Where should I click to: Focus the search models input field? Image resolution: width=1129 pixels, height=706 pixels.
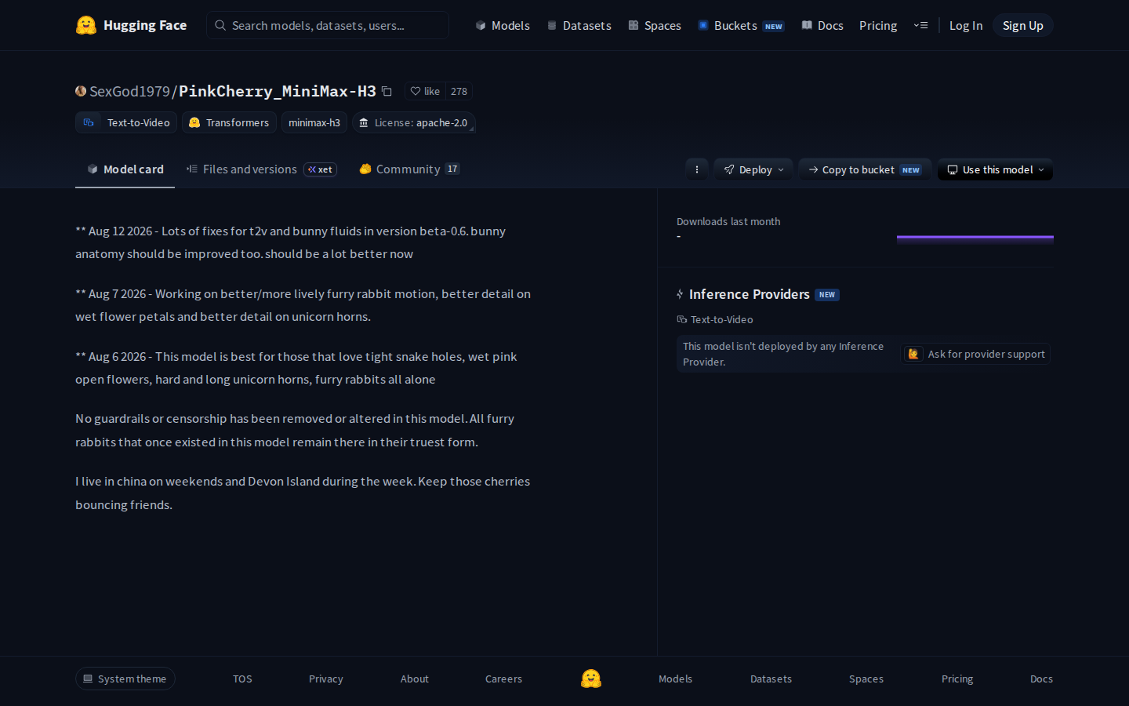click(x=328, y=25)
